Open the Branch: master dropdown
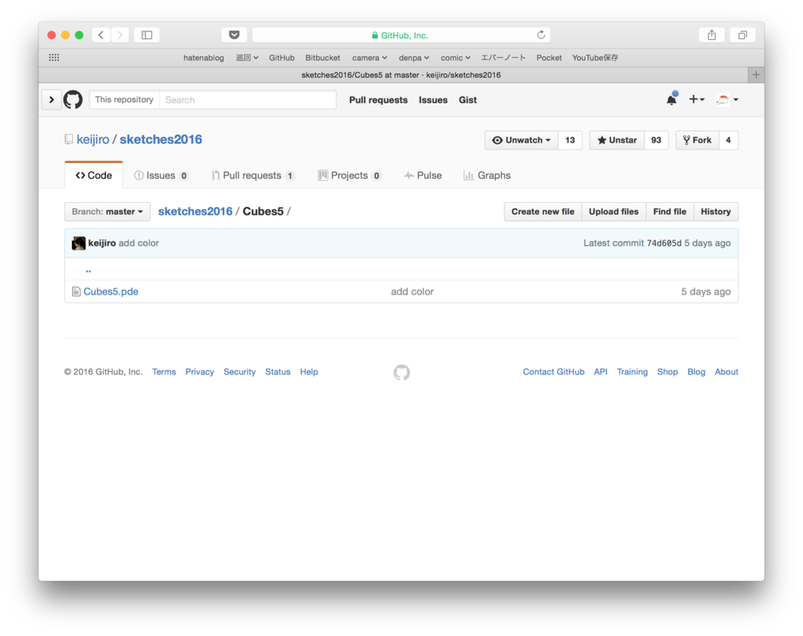The width and height of the screenshot is (803, 636). 107,211
